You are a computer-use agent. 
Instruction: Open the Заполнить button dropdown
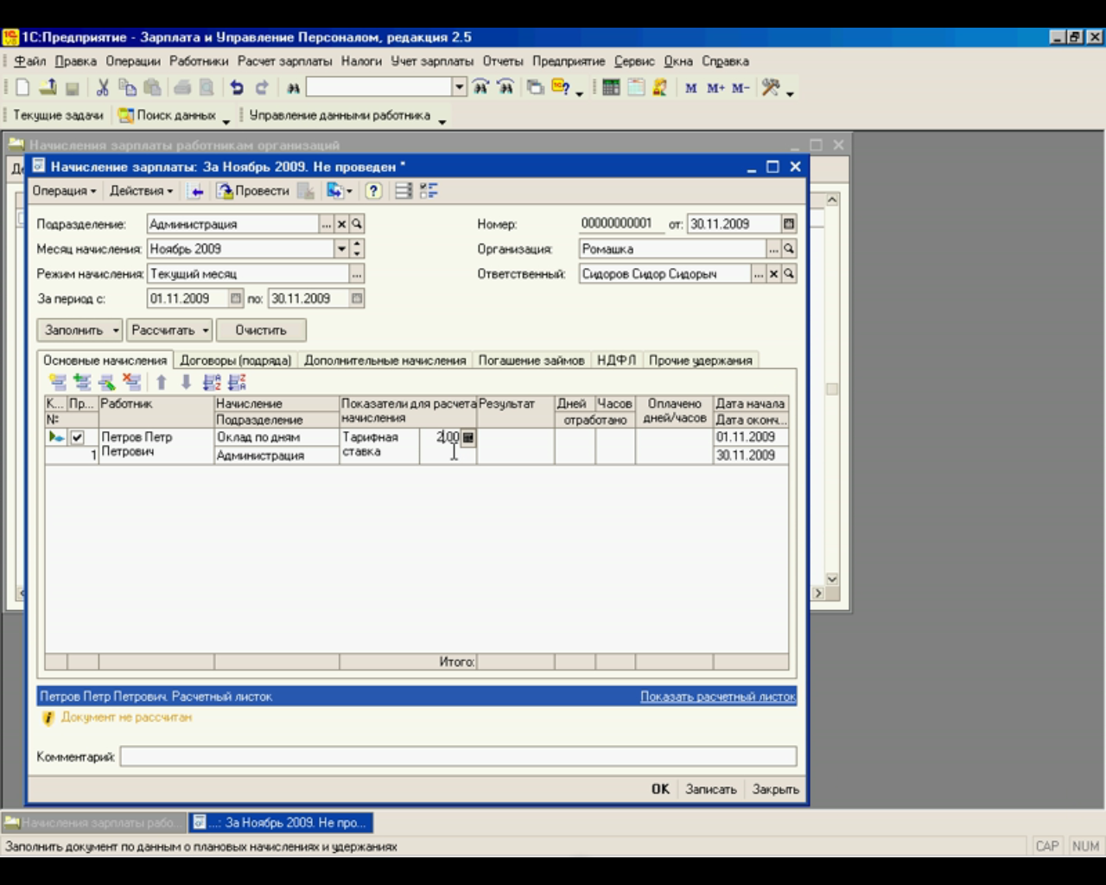[115, 330]
